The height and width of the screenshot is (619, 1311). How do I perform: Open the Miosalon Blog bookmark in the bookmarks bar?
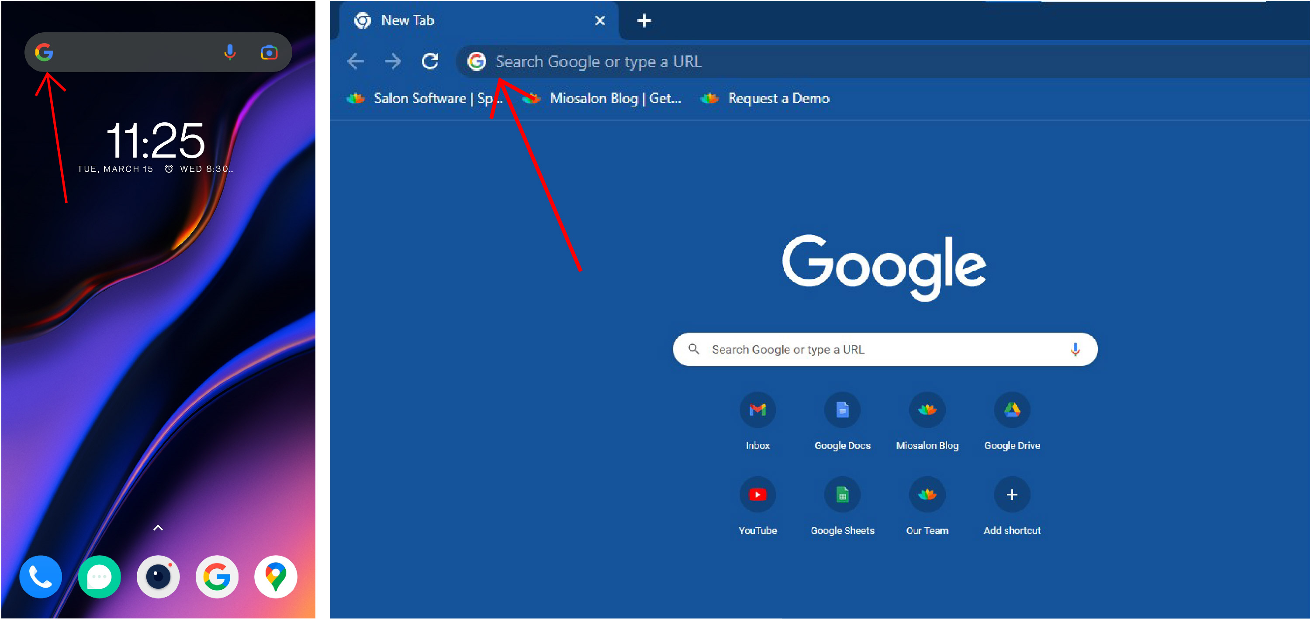[602, 98]
